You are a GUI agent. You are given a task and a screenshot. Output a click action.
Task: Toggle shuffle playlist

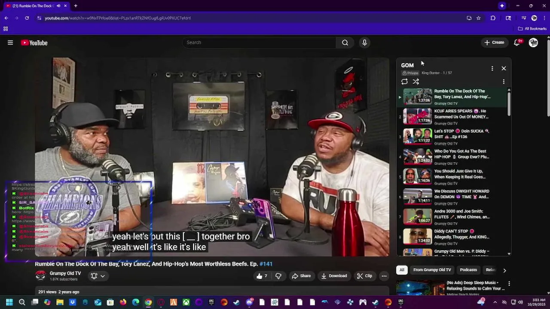pyautogui.click(x=416, y=82)
